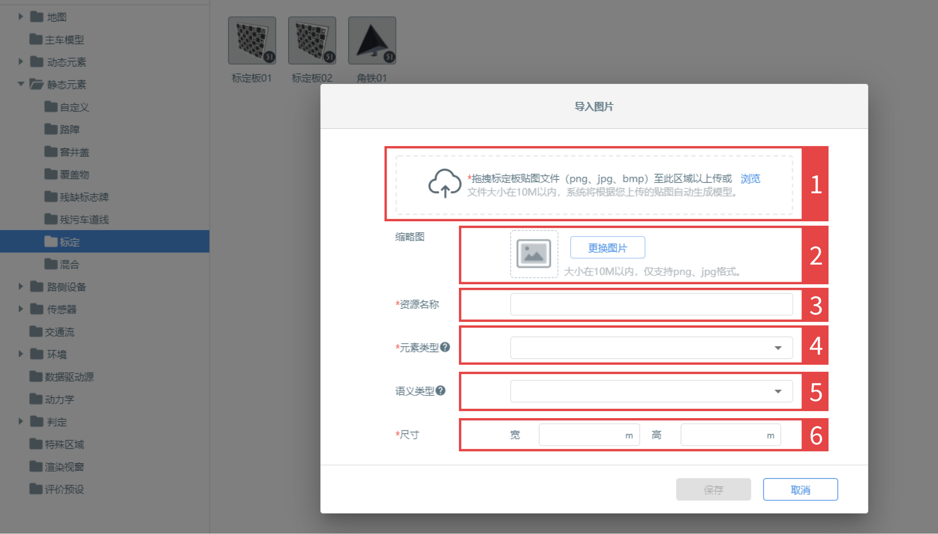
Task: Select the 环境 tree item label
Action: click(x=57, y=354)
